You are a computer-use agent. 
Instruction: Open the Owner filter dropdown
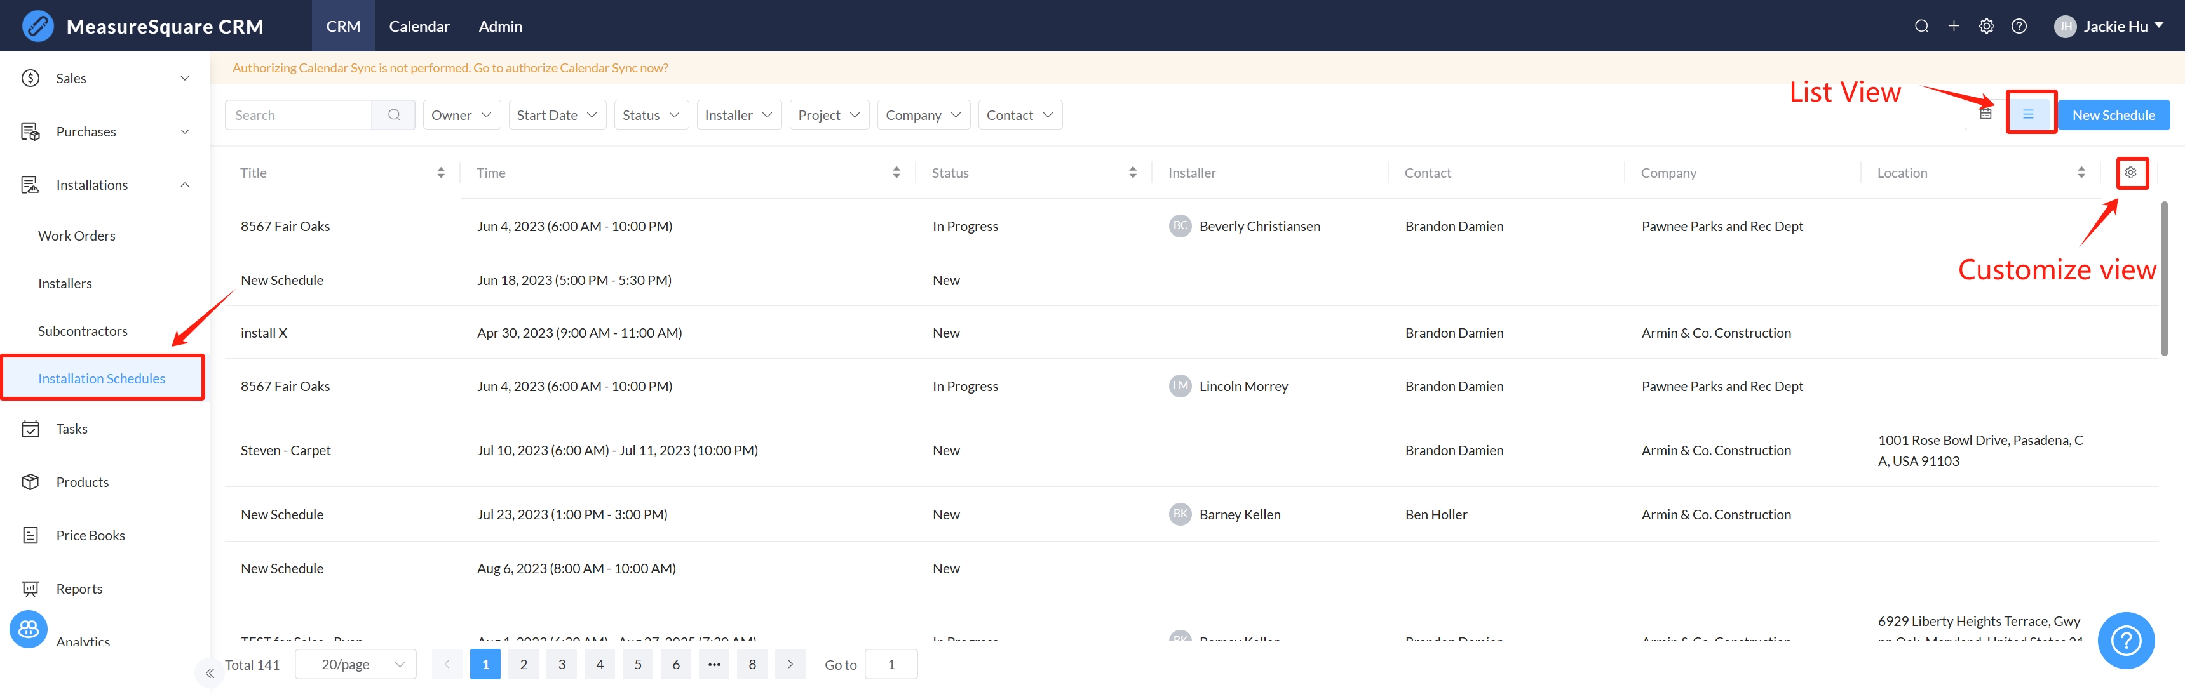point(461,115)
